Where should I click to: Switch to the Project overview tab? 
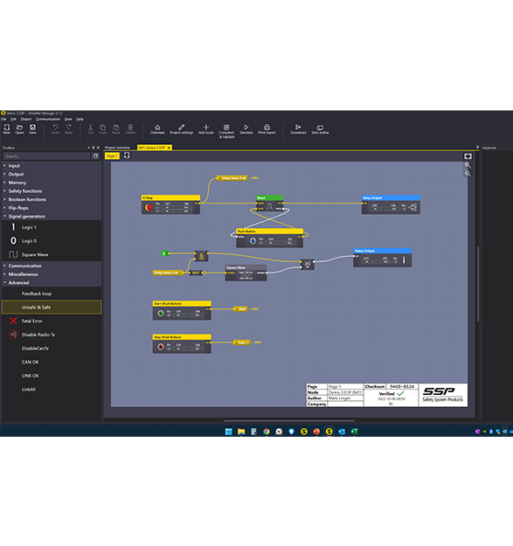[117, 148]
